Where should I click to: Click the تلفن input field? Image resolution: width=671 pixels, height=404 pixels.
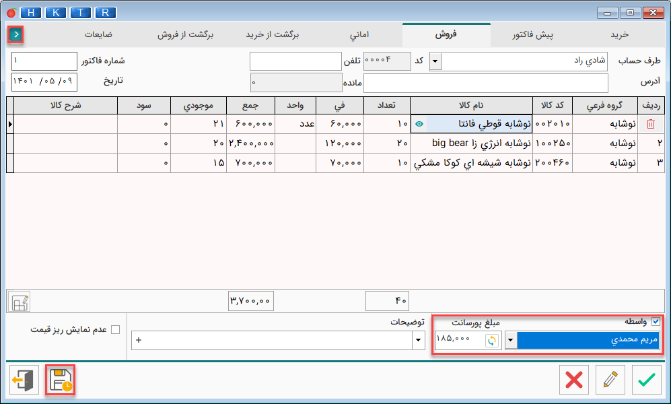tap(295, 61)
